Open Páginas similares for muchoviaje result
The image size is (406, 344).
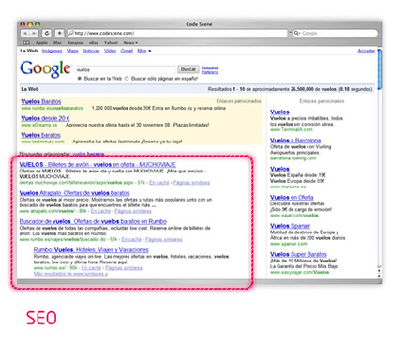(x=191, y=183)
